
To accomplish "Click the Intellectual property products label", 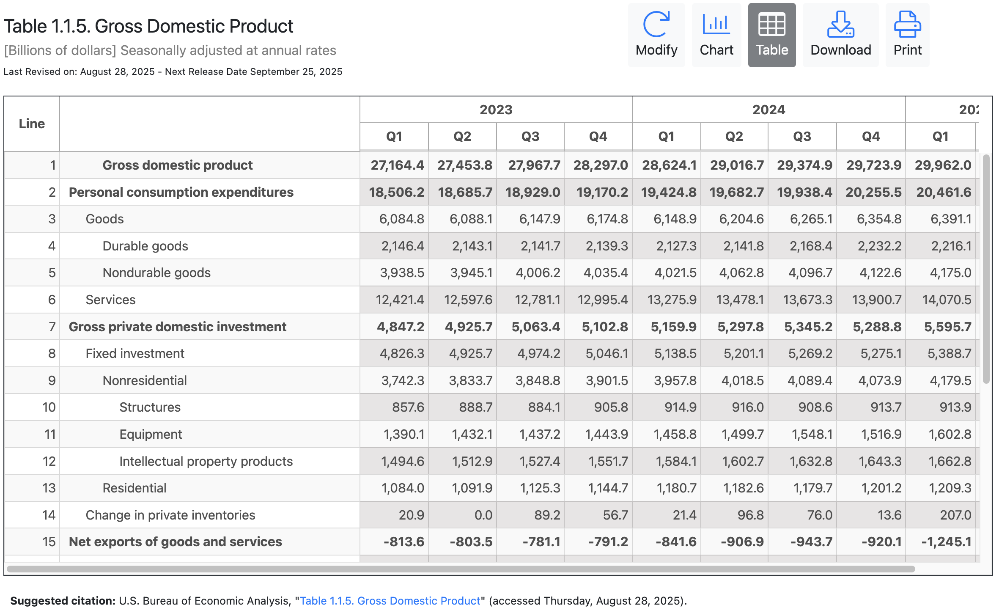I will [x=206, y=461].
